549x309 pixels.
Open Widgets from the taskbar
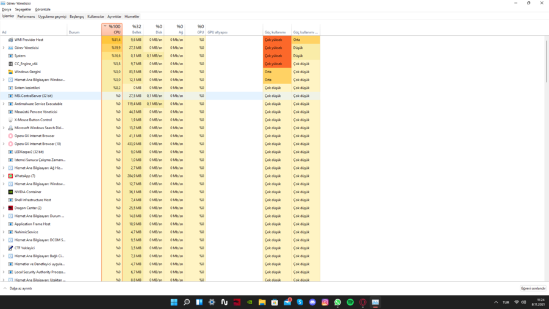(199, 302)
